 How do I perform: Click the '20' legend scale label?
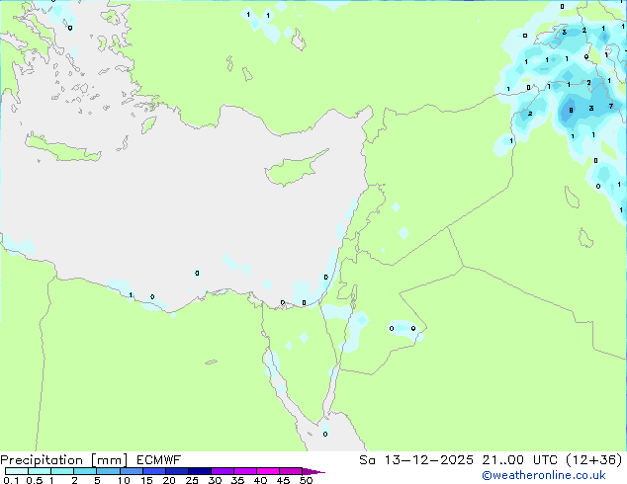pos(169,480)
